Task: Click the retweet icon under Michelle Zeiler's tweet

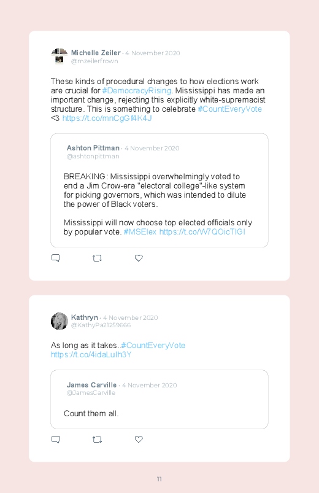Action: pos(97,258)
